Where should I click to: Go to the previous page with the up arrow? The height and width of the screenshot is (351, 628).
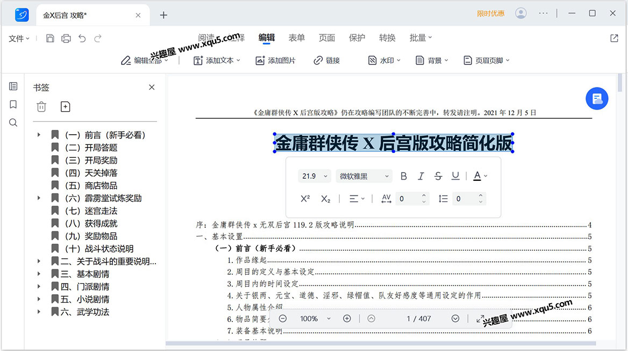point(372,319)
